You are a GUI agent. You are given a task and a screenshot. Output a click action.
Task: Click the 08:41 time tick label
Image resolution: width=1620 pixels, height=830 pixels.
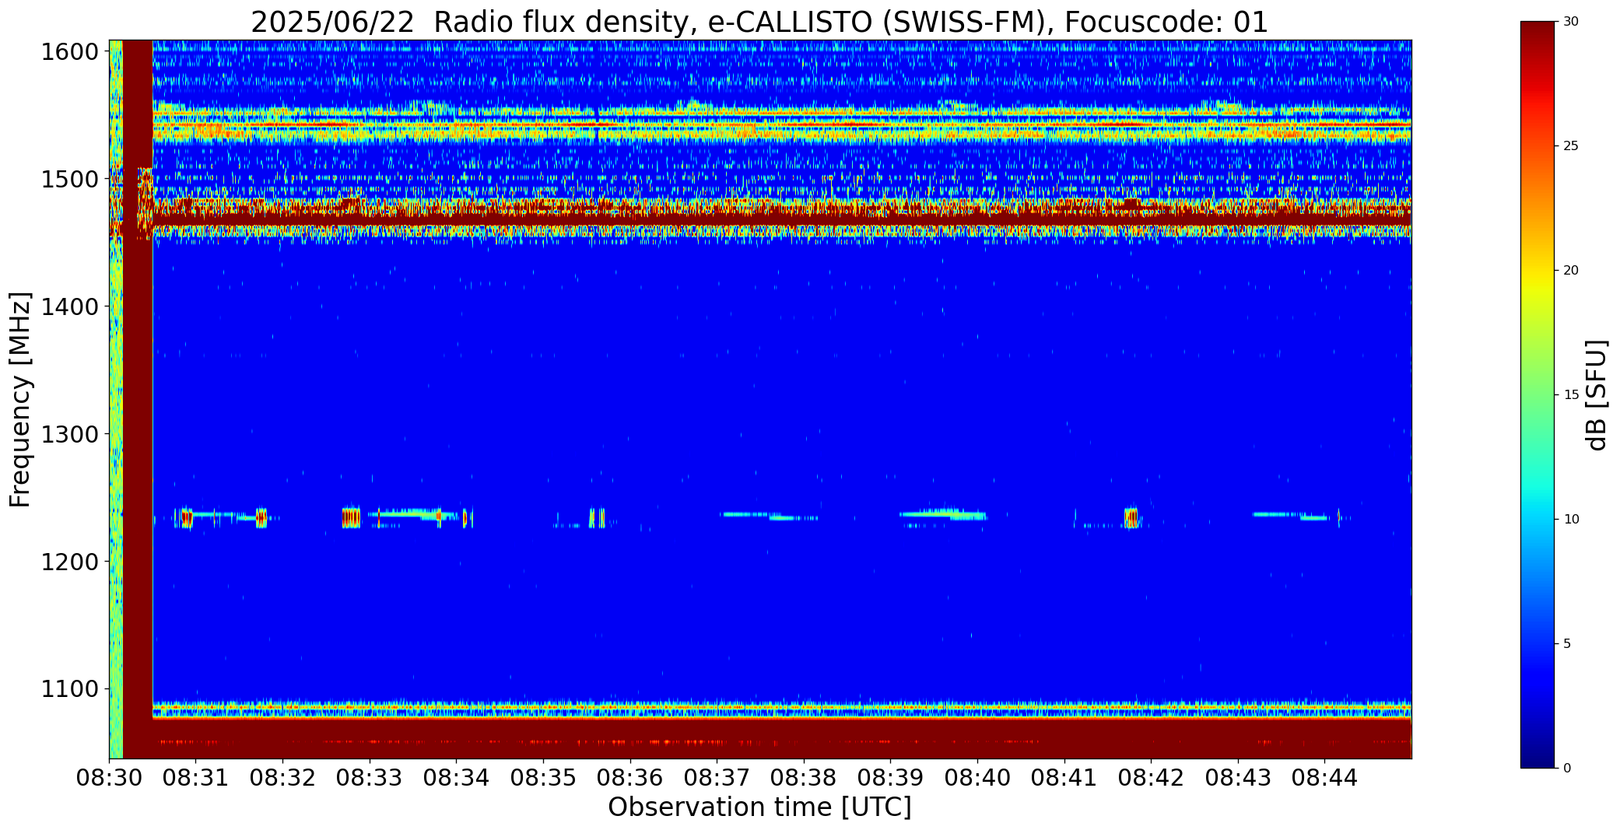1064,777
